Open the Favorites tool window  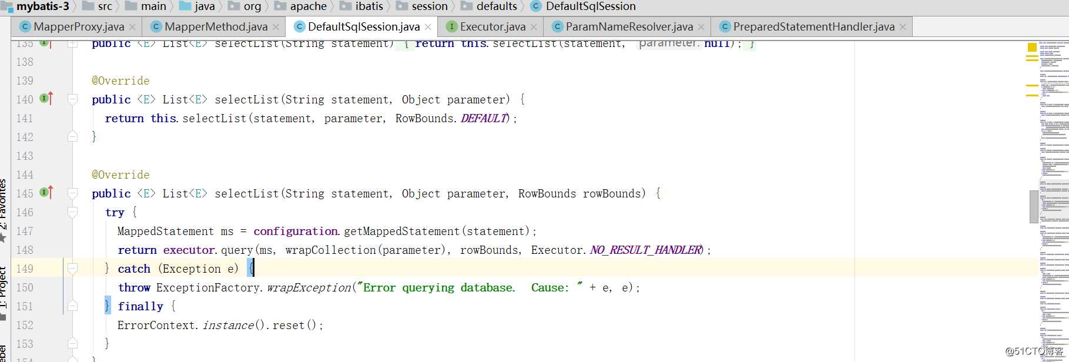tap(4, 210)
